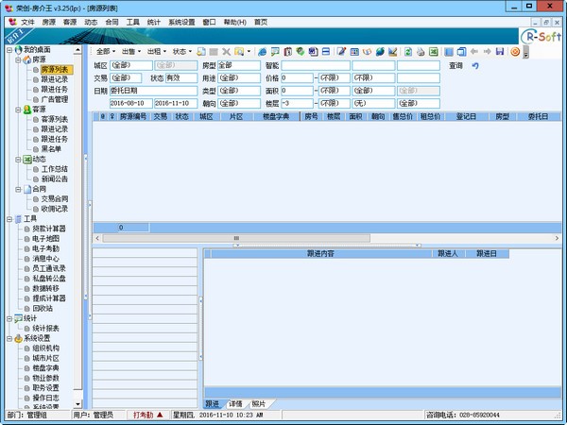567x425 pixels.
Task: Collapse the 合同 tree node
Action: click(17, 189)
